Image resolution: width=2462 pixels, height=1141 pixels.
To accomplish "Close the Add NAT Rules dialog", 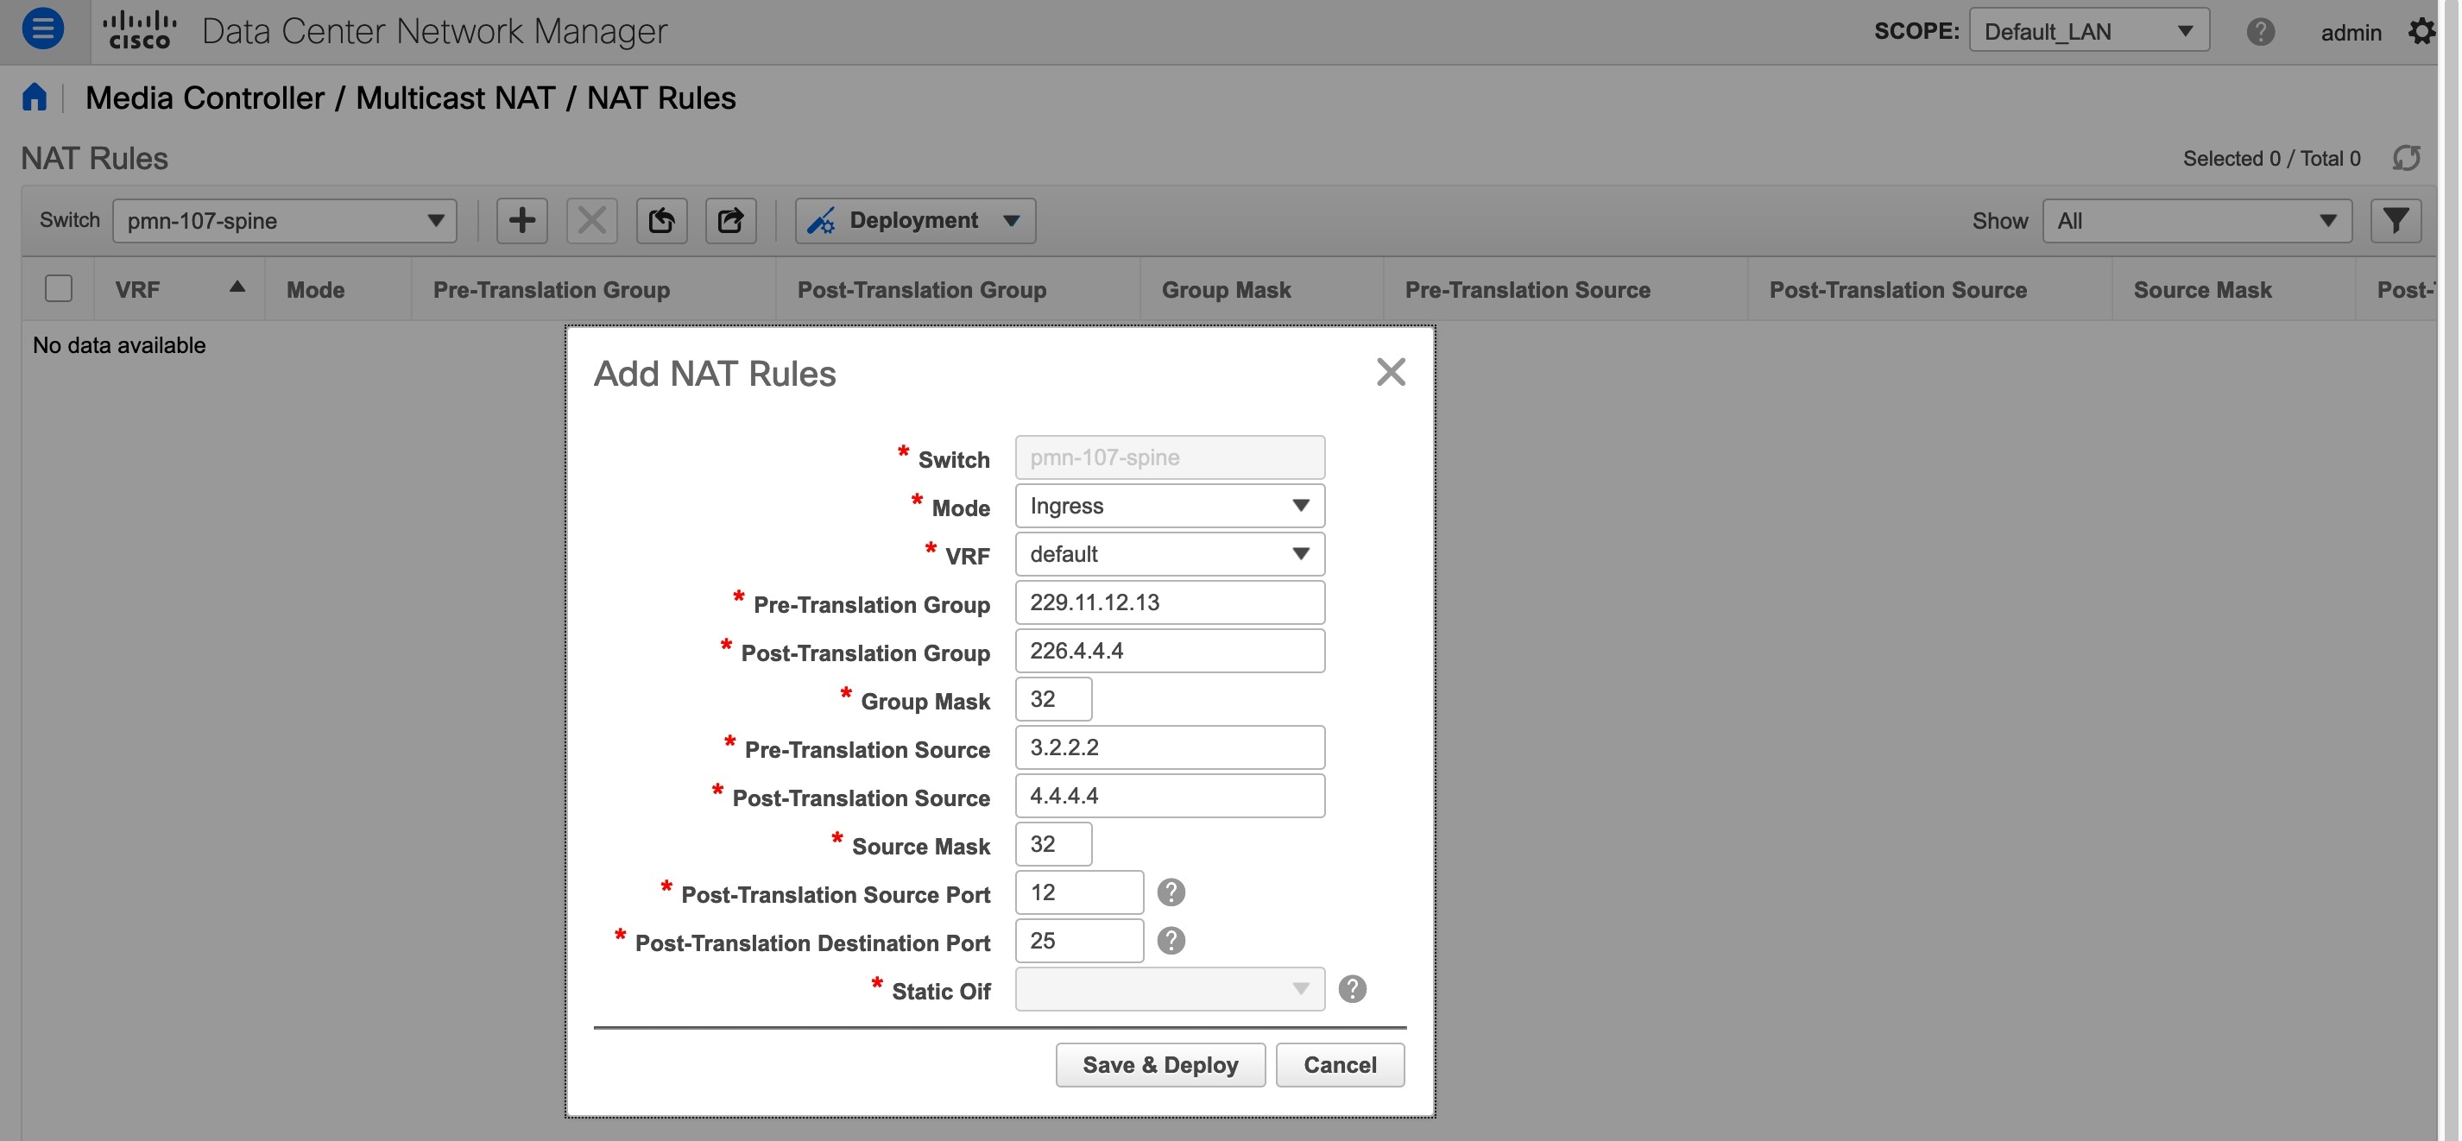I will (x=1391, y=372).
